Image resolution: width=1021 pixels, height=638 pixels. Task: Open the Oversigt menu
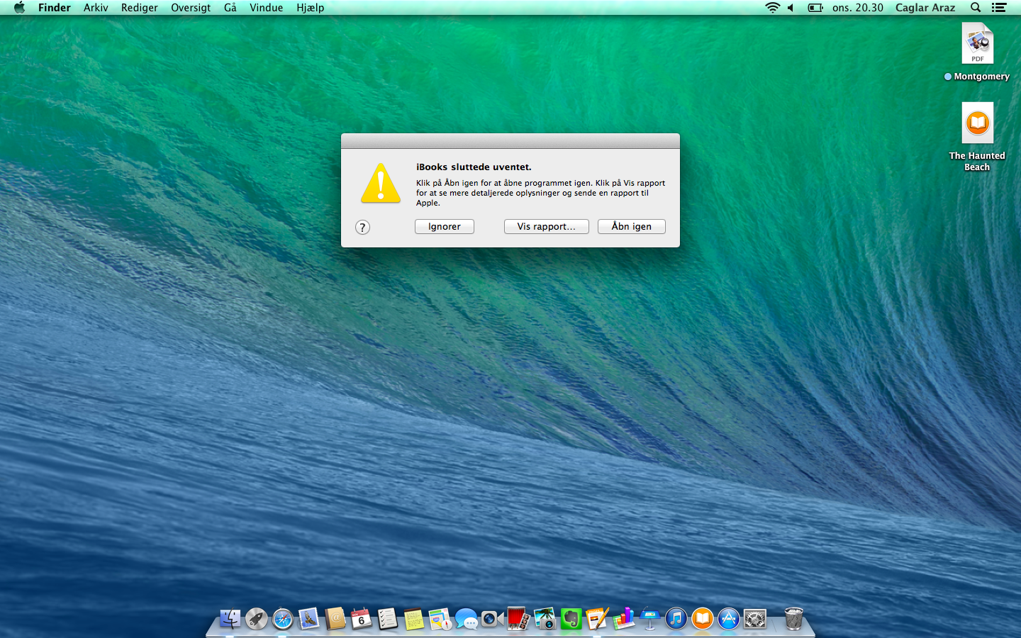coord(191,8)
